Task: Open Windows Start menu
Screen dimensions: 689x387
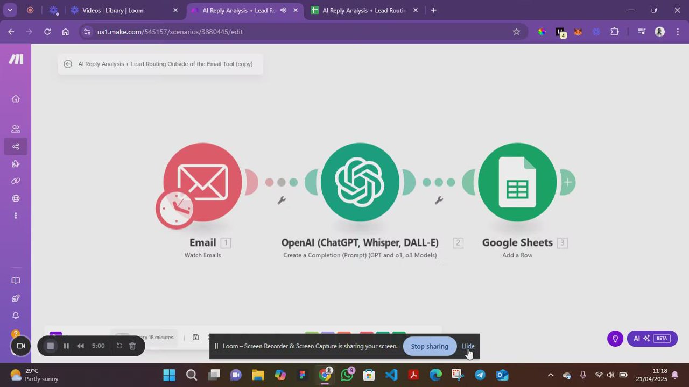Action: pos(169,375)
